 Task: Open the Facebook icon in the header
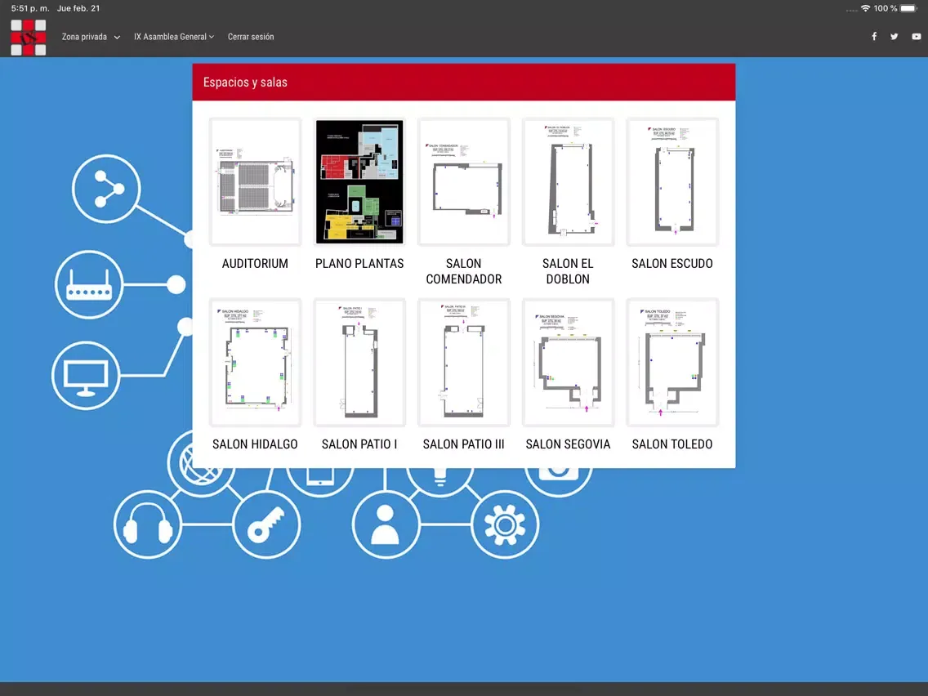point(874,37)
